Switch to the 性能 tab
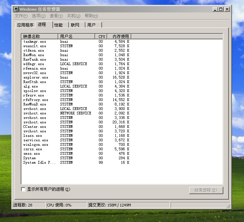The image size is (244, 222). coord(61,25)
